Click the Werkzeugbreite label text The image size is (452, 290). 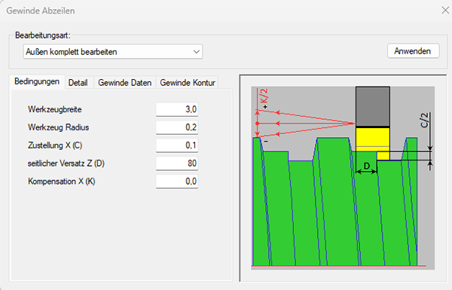click(55, 109)
